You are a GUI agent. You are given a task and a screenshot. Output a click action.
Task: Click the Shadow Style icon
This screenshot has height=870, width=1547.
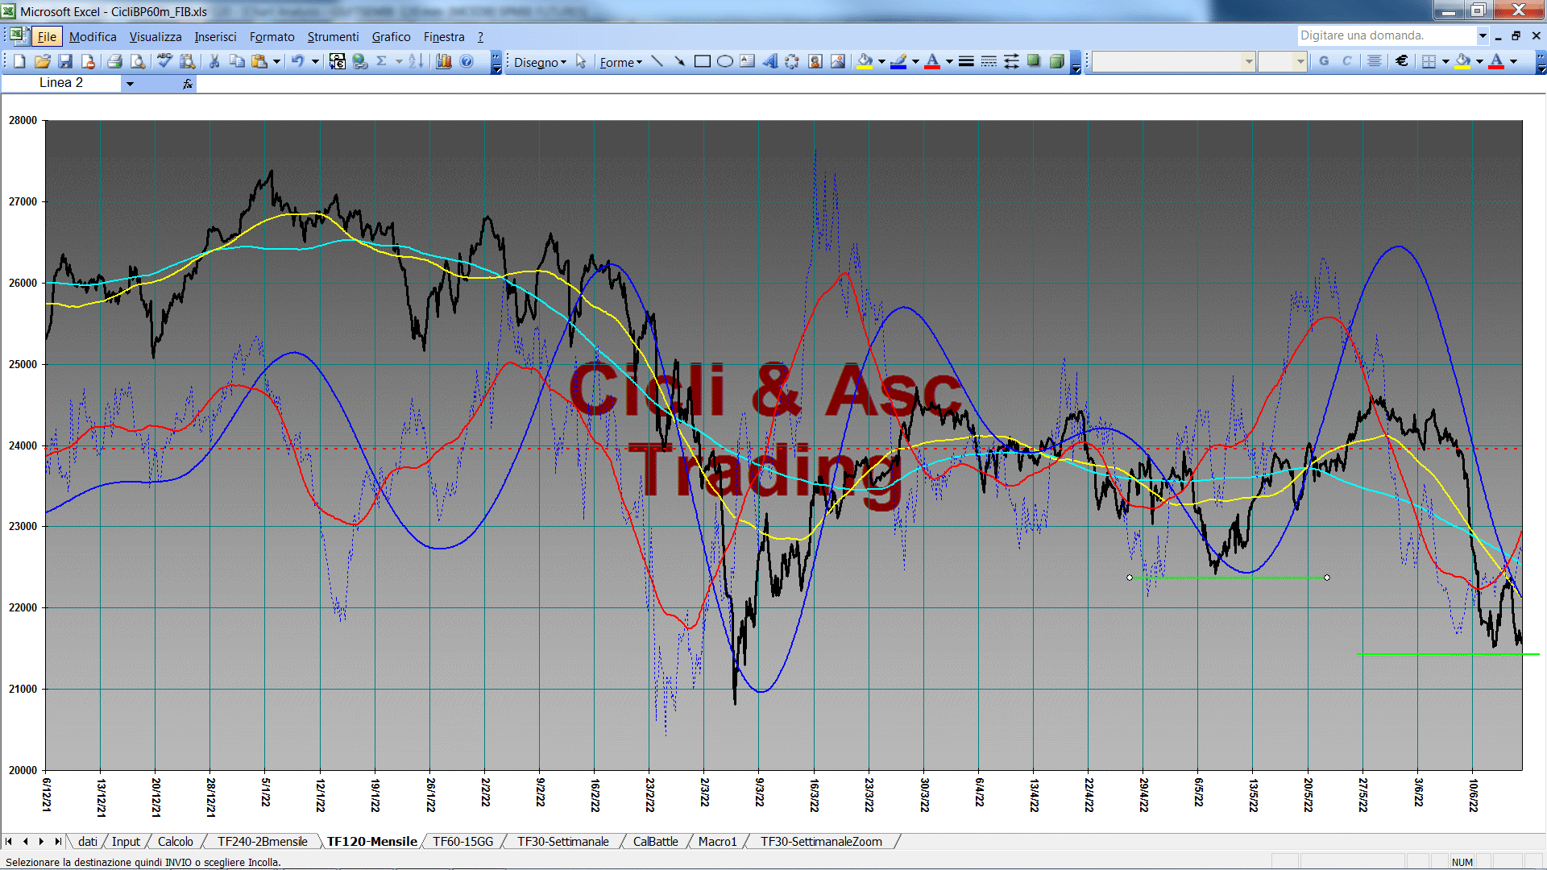click(x=1034, y=61)
